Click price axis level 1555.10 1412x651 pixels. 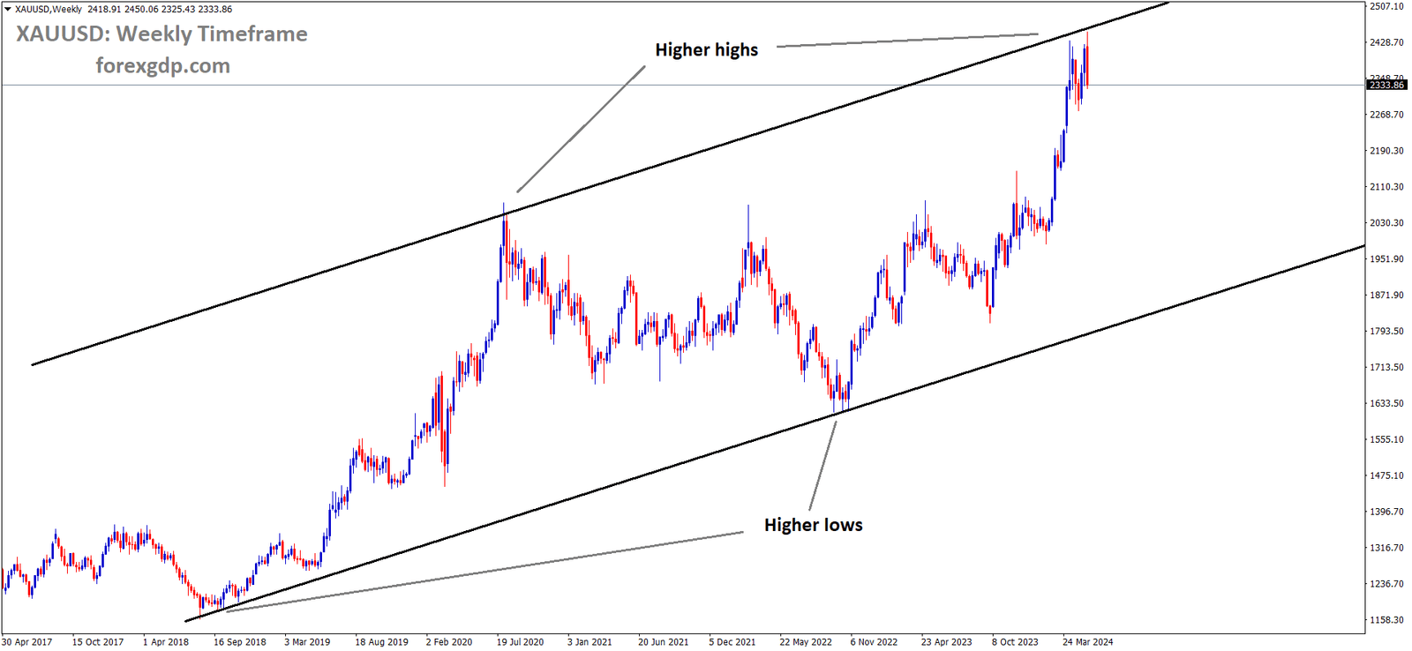(x=1386, y=440)
